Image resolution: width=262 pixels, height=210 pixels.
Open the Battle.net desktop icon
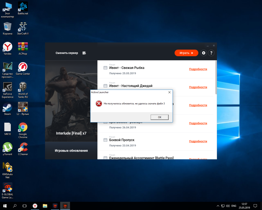[23, 8]
